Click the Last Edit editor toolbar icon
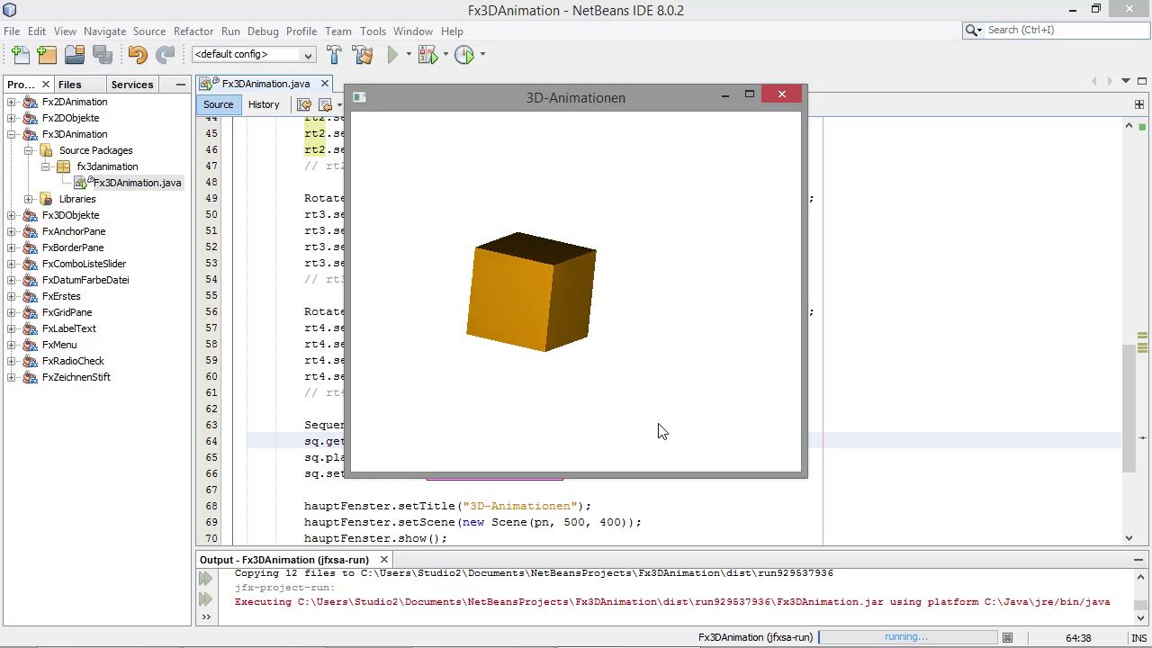The width and height of the screenshot is (1152, 648). point(304,104)
